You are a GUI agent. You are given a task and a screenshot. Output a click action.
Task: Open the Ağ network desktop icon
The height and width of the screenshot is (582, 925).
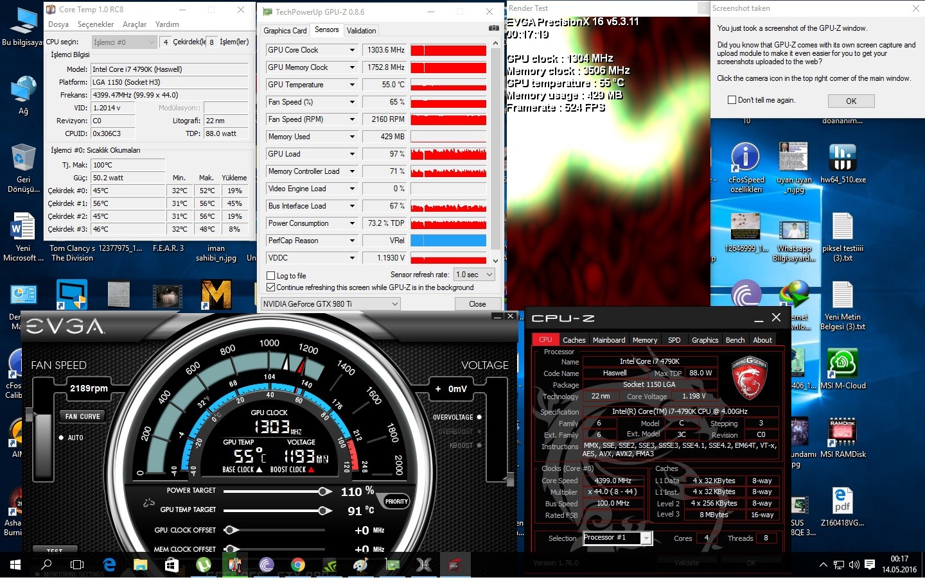pyautogui.click(x=23, y=95)
